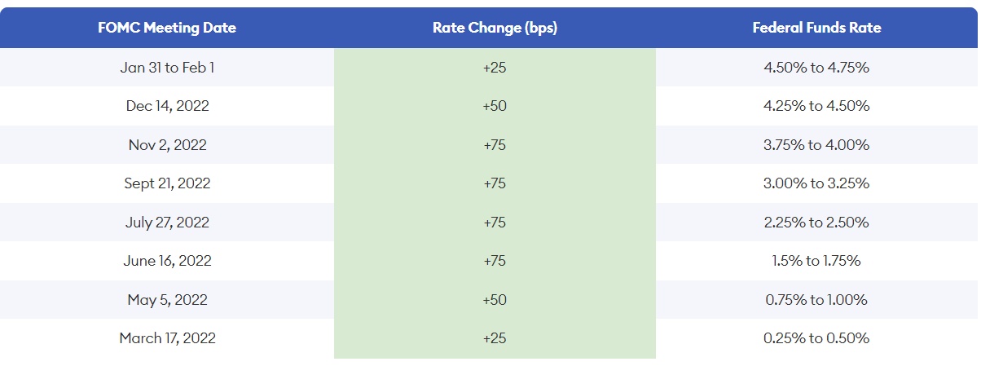This screenshot has width=981, height=366.
Task: Select the July 27, 2022 date cell
Action: tap(167, 223)
